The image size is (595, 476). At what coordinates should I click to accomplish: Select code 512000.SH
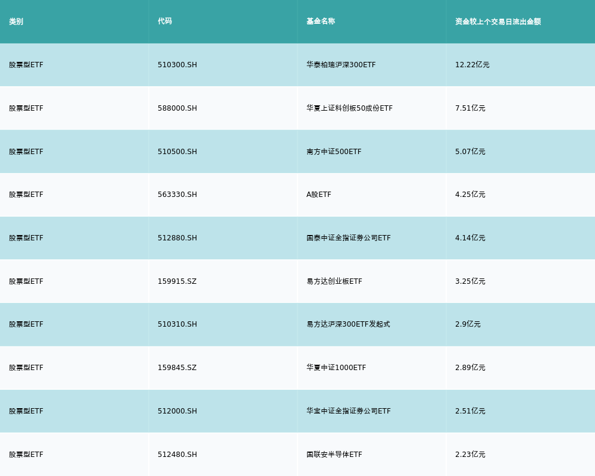pos(177,412)
